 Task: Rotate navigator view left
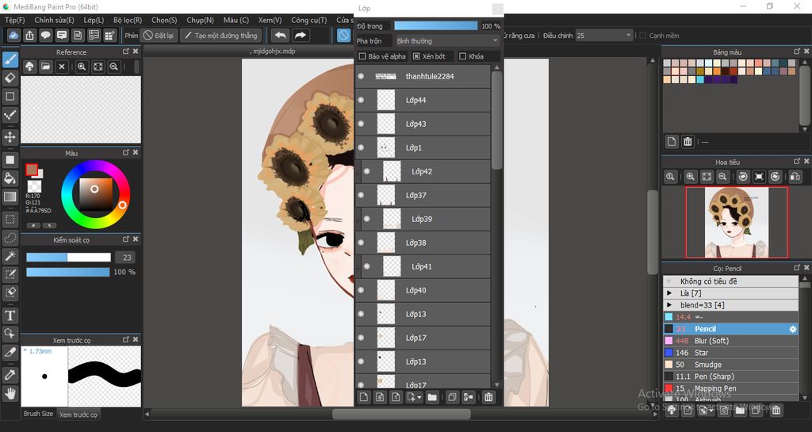743,177
